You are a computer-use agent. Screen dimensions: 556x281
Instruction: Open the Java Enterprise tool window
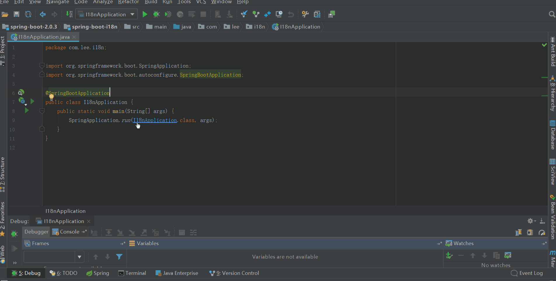[177, 273]
